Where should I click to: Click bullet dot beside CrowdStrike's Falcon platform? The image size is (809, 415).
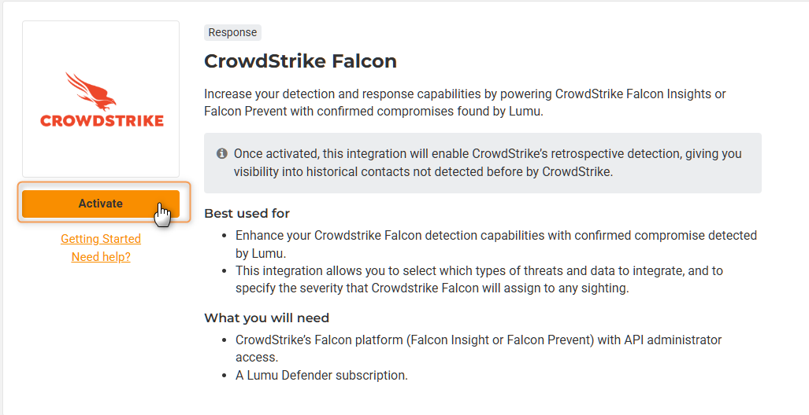point(225,340)
